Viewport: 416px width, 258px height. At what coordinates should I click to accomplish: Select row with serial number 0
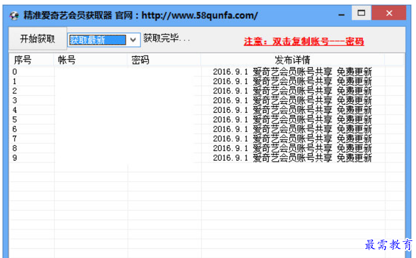point(207,72)
